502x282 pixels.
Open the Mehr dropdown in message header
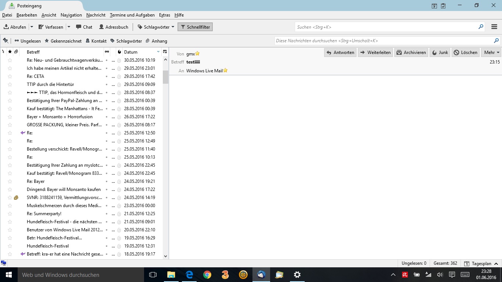(x=492, y=53)
